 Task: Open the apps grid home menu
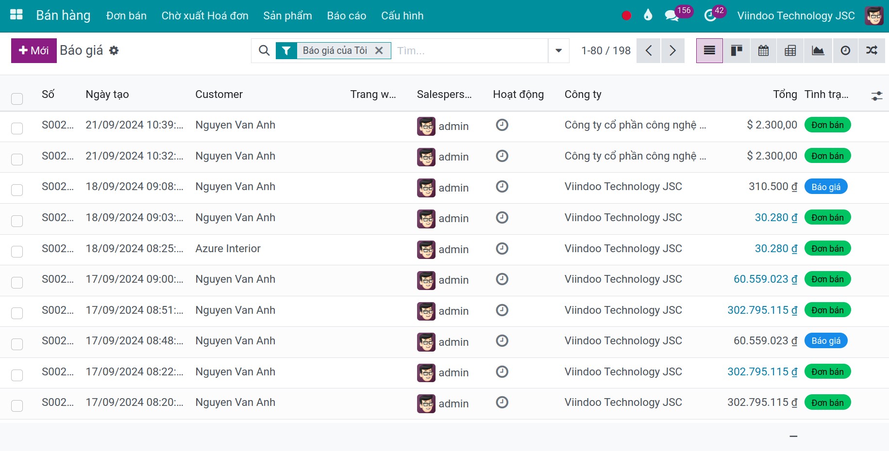tap(17, 15)
